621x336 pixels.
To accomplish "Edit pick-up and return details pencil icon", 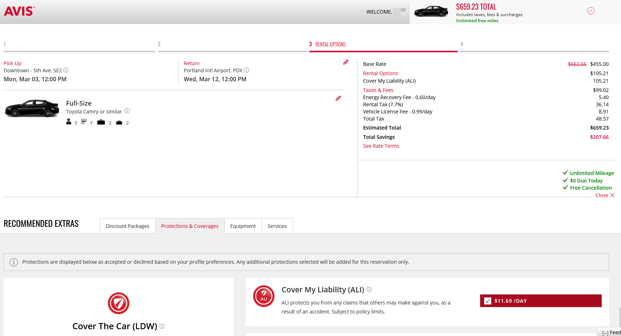I will point(345,62).
